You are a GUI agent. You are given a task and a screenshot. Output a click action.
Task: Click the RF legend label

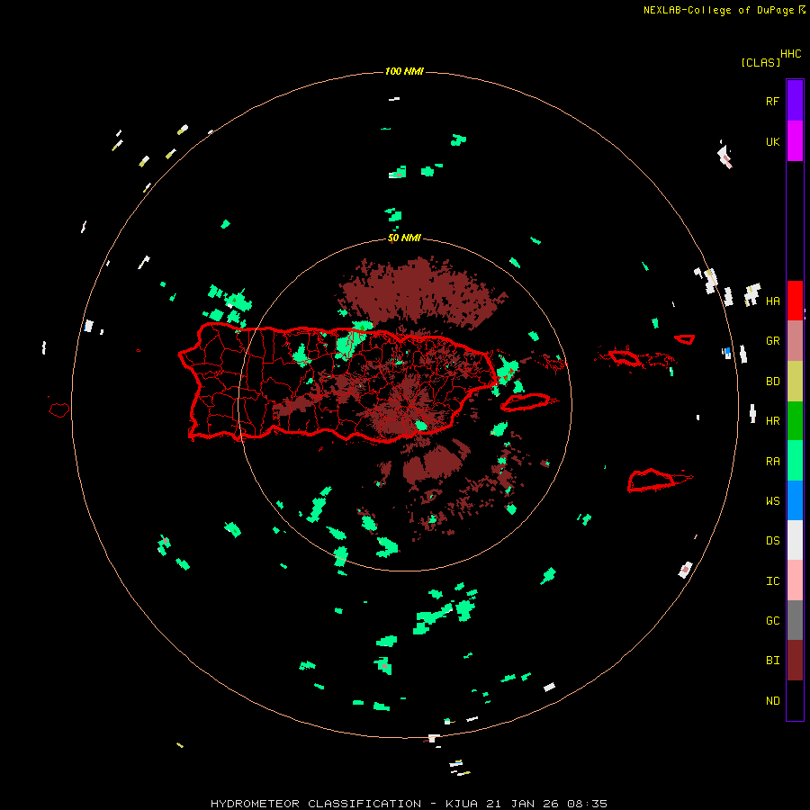(772, 102)
